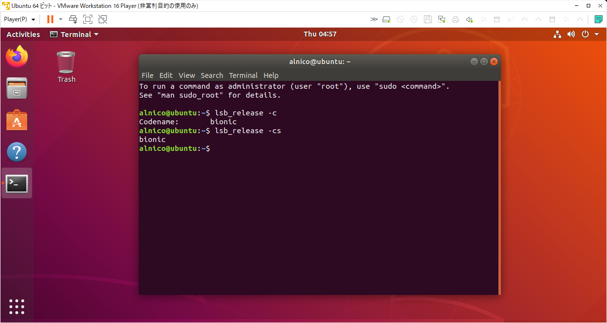Click the network adapter device icon
The image size is (607, 323).
point(442,19)
